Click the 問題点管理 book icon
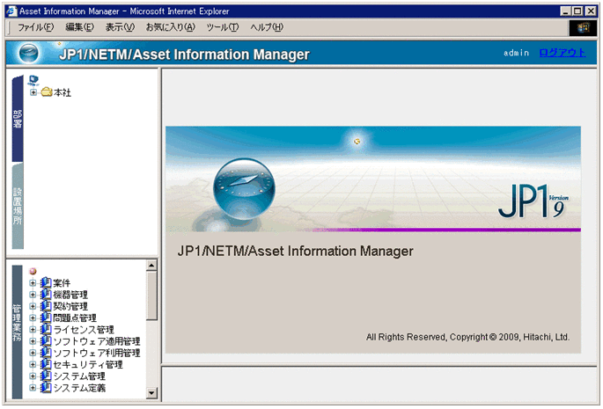 46,318
